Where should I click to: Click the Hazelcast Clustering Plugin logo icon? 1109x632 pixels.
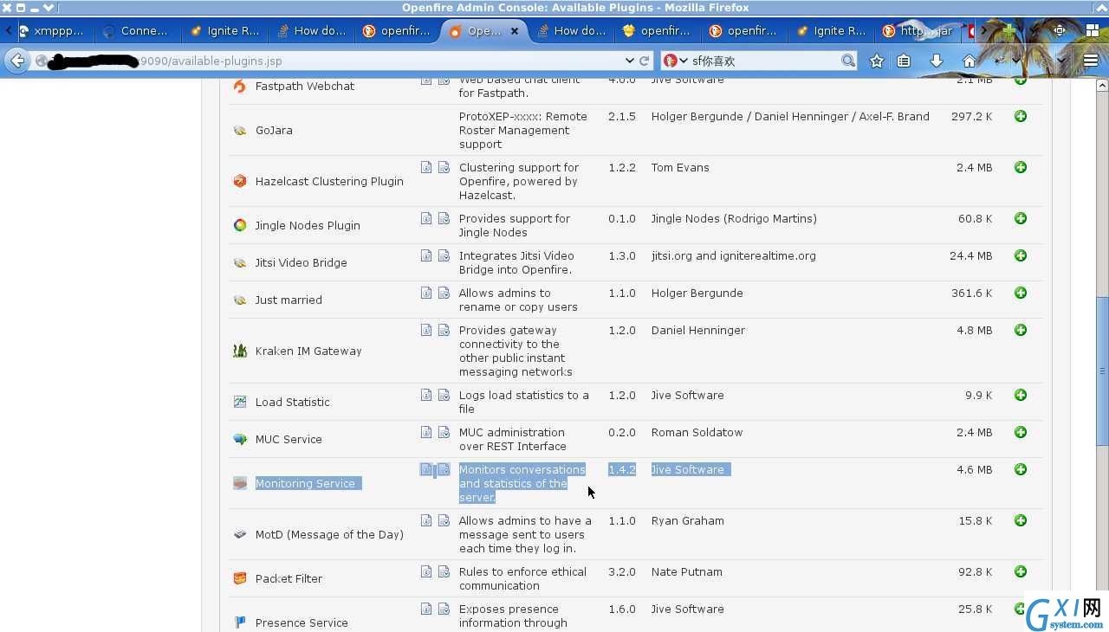240,181
